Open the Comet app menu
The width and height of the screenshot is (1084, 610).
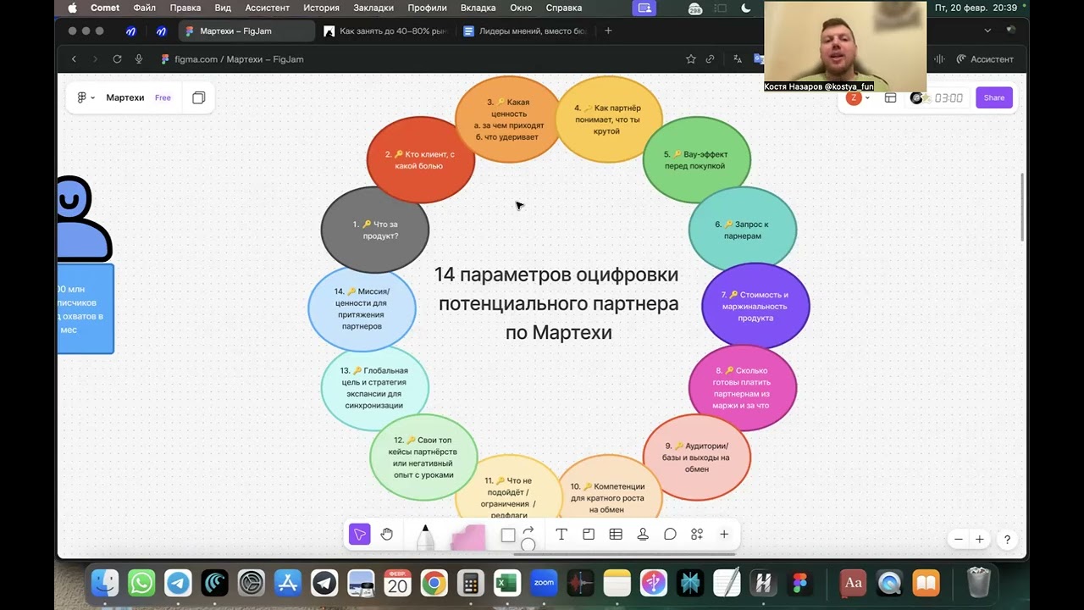[x=105, y=8]
